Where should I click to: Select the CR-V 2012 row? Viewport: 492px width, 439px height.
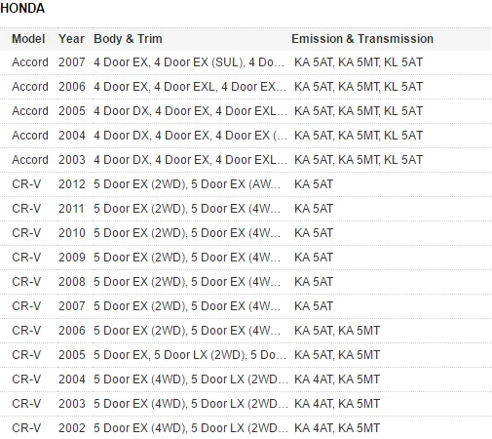pos(246,184)
